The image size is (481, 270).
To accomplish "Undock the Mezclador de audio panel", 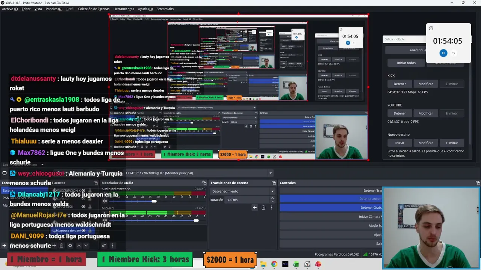I will pyautogui.click(x=204, y=183).
